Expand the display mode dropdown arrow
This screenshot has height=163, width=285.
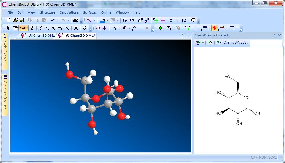pyautogui.click(x=94, y=20)
